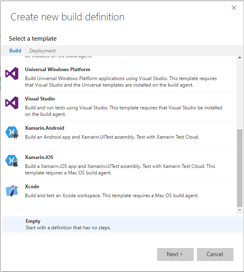Click the Visual Studio template icon
This screenshot has height=272, width=244.
tap(12, 103)
